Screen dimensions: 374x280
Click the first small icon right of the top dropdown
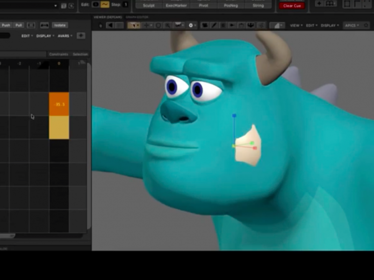[64, 6]
